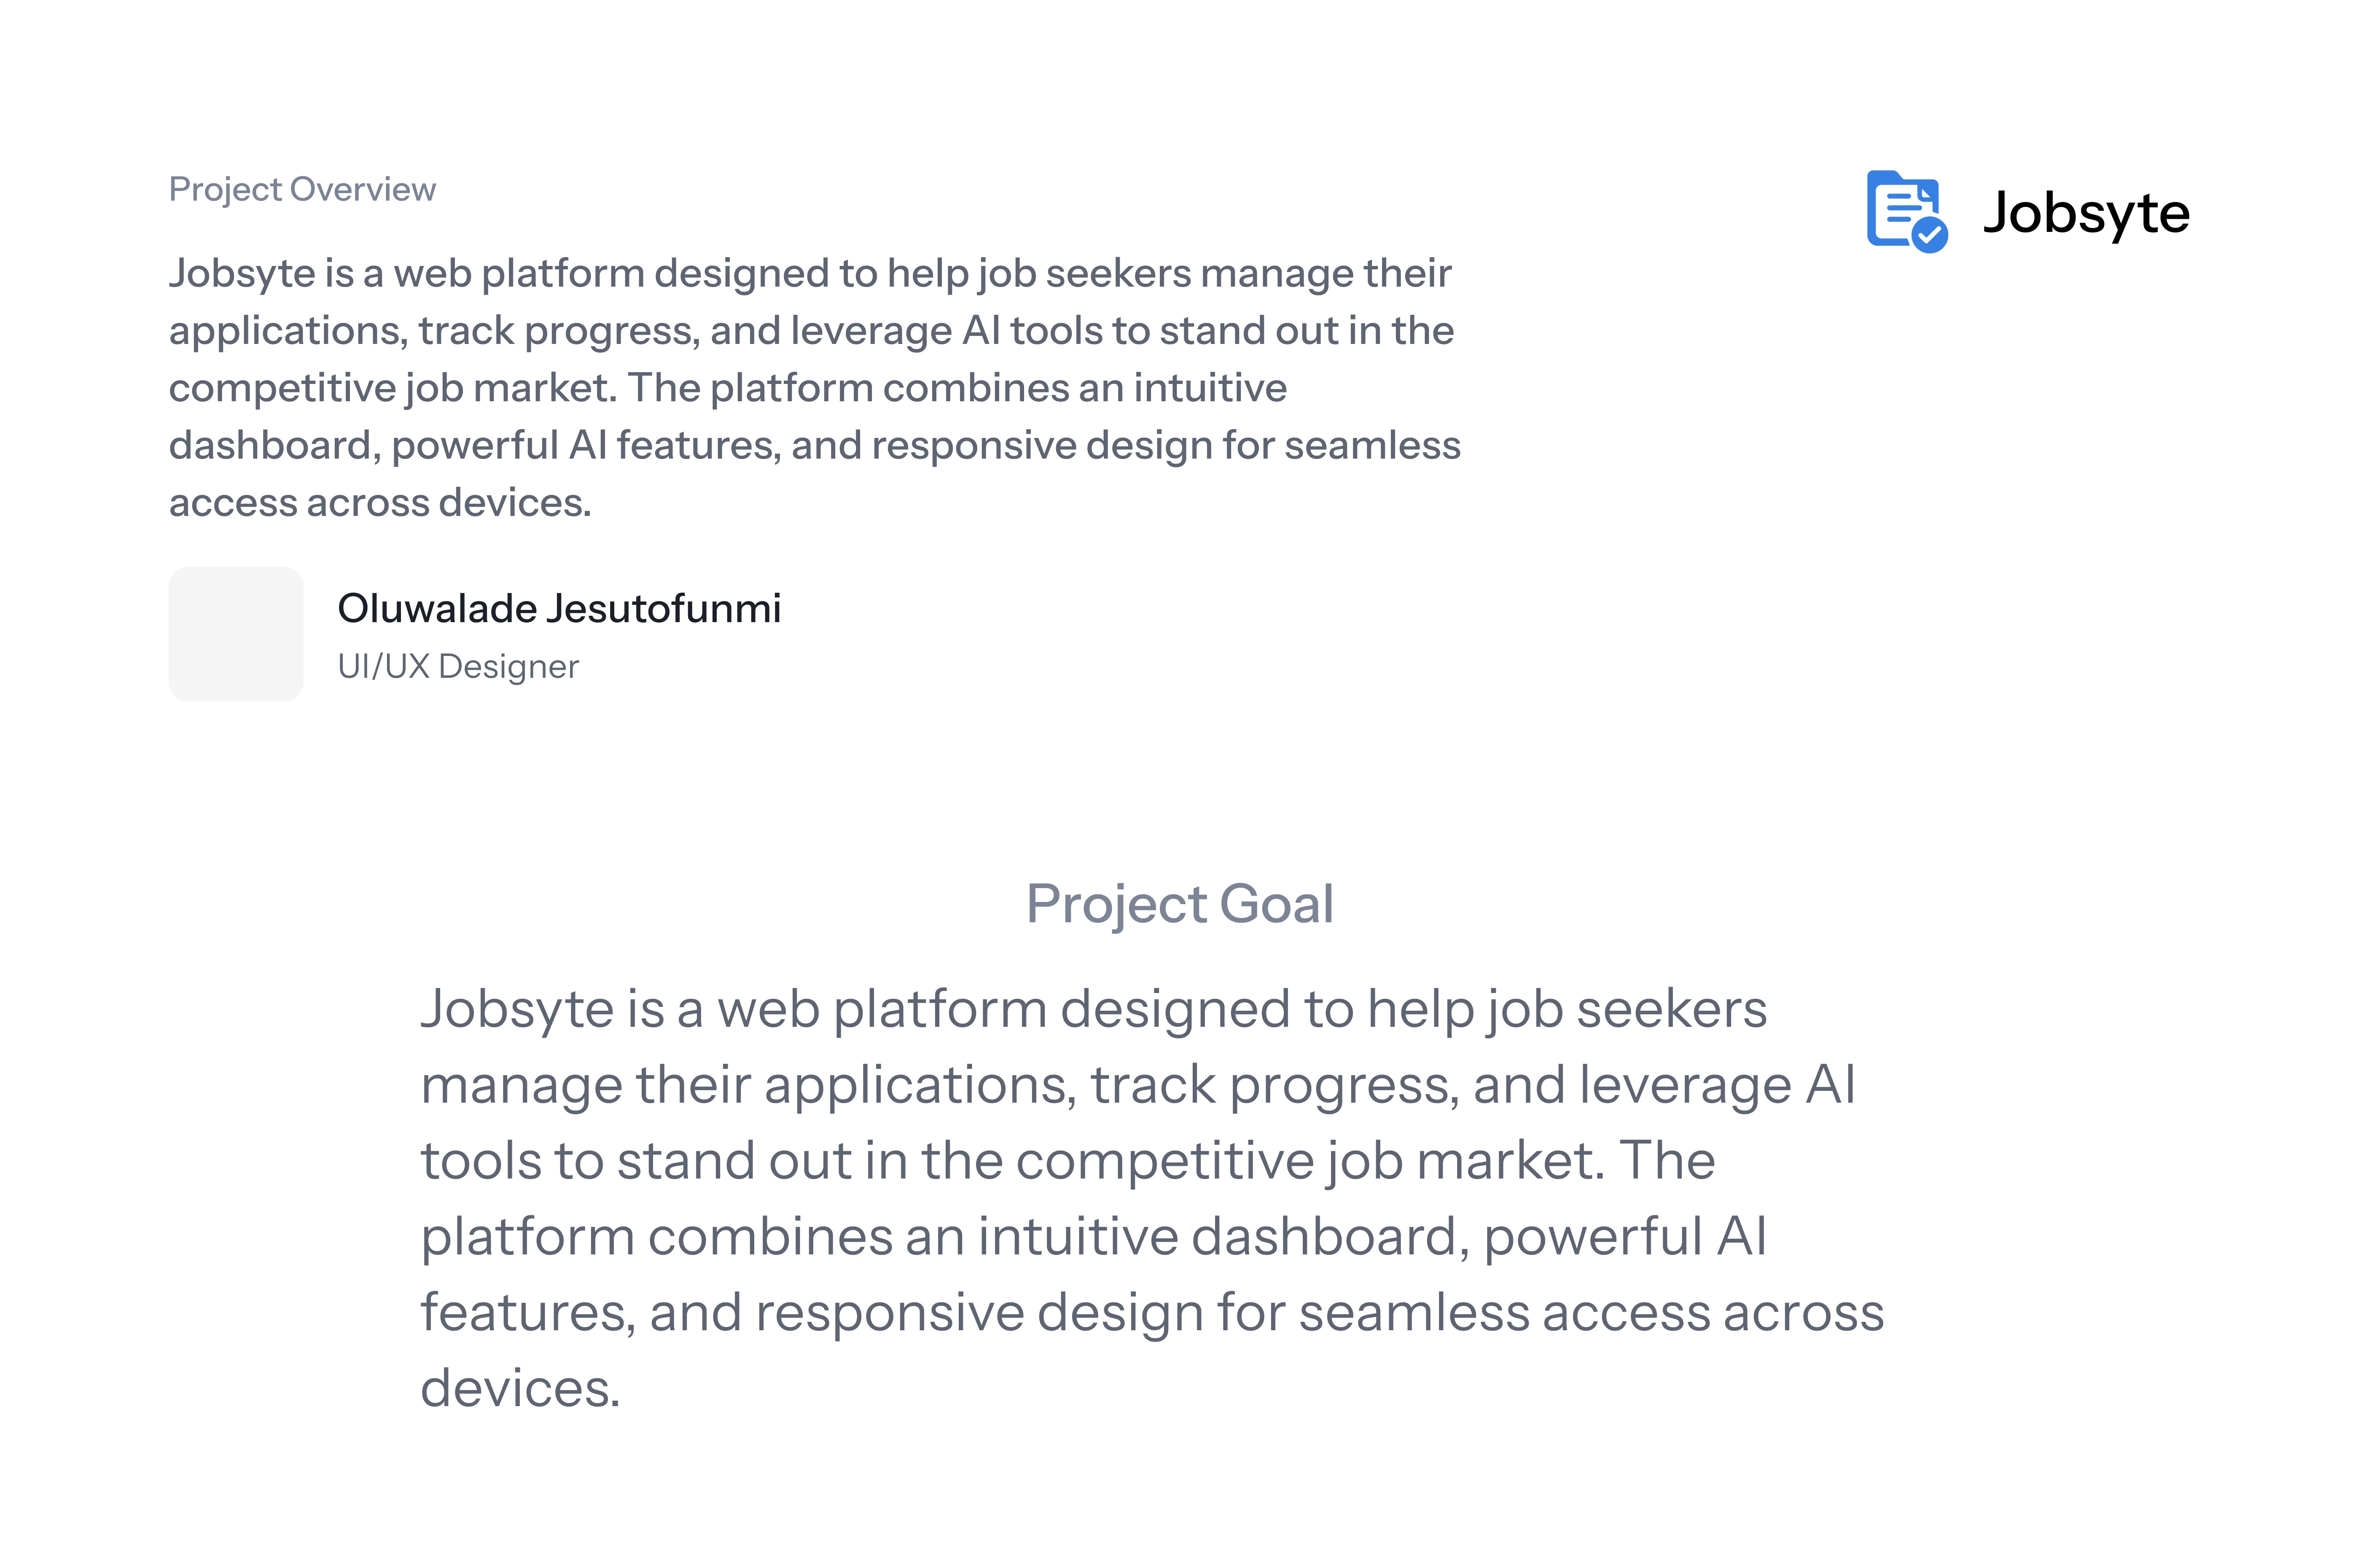
Task: Click the Project Overview section label
Action: [x=302, y=189]
